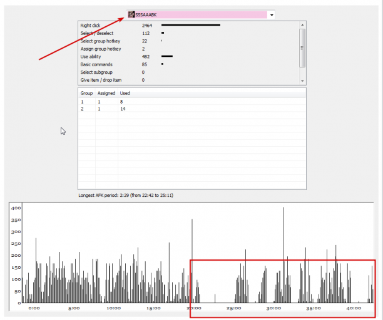This screenshot has width=383, height=320.
Task: Click the 20:00 label on timeline axis
Action: [x=194, y=308]
